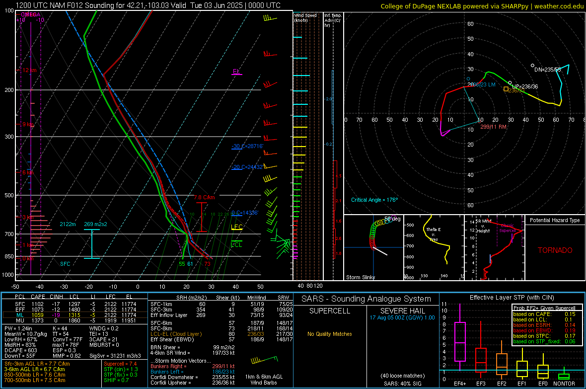Click the '7.8 C/km' lapse rate text
This screenshot has width=586, height=389.
pos(204,197)
